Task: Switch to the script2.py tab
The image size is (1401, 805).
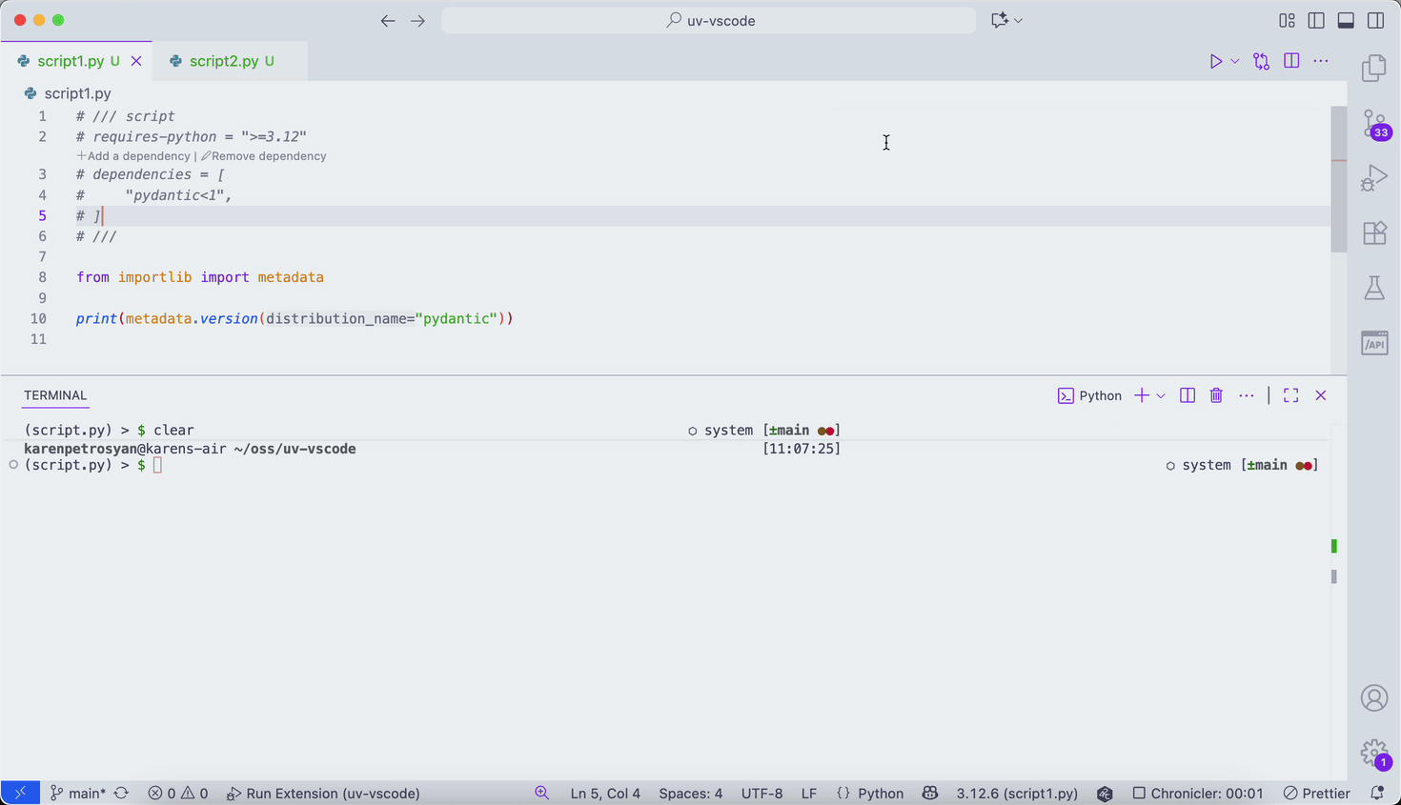Action: point(224,61)
